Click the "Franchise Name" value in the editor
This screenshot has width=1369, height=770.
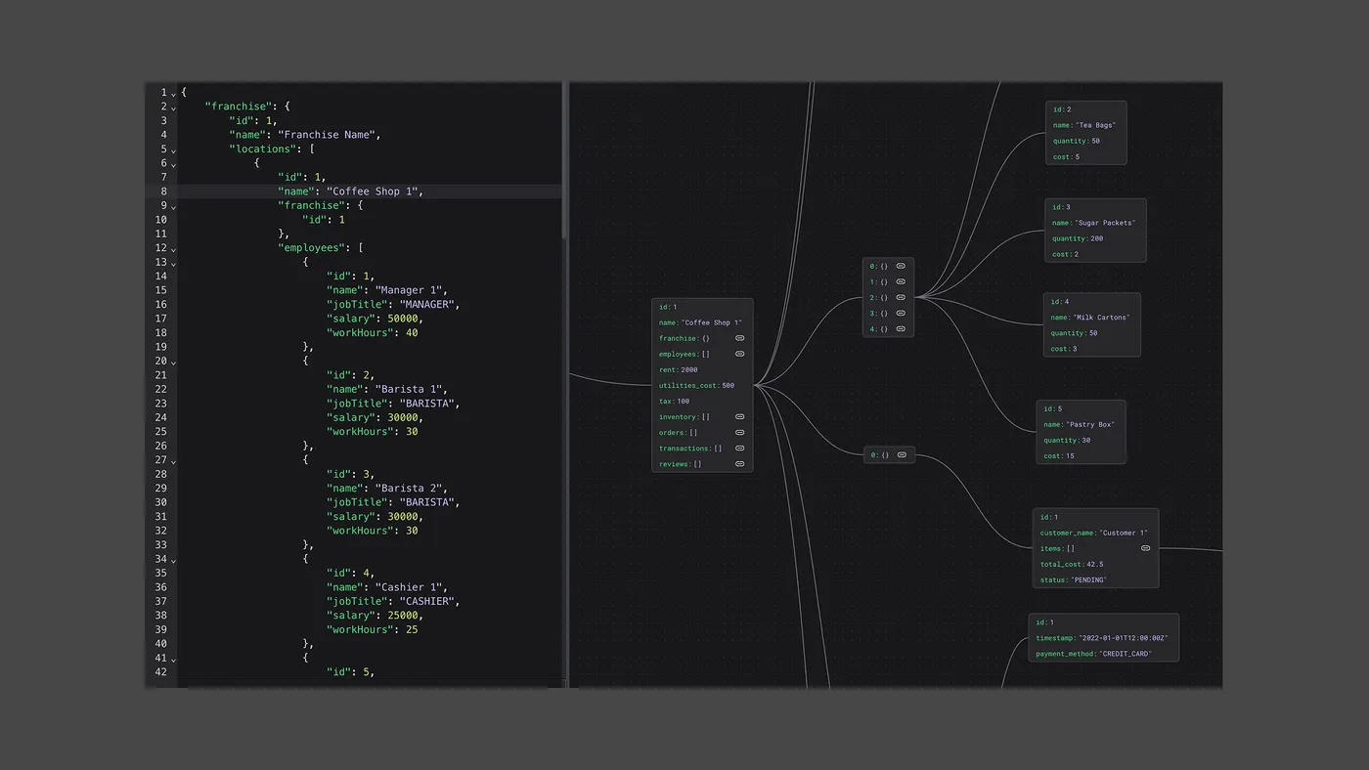tap(329, 135)
